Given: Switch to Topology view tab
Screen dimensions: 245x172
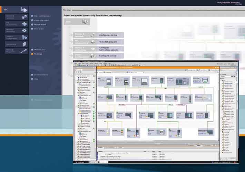Looking at the screenshot, I should (190, 70).
